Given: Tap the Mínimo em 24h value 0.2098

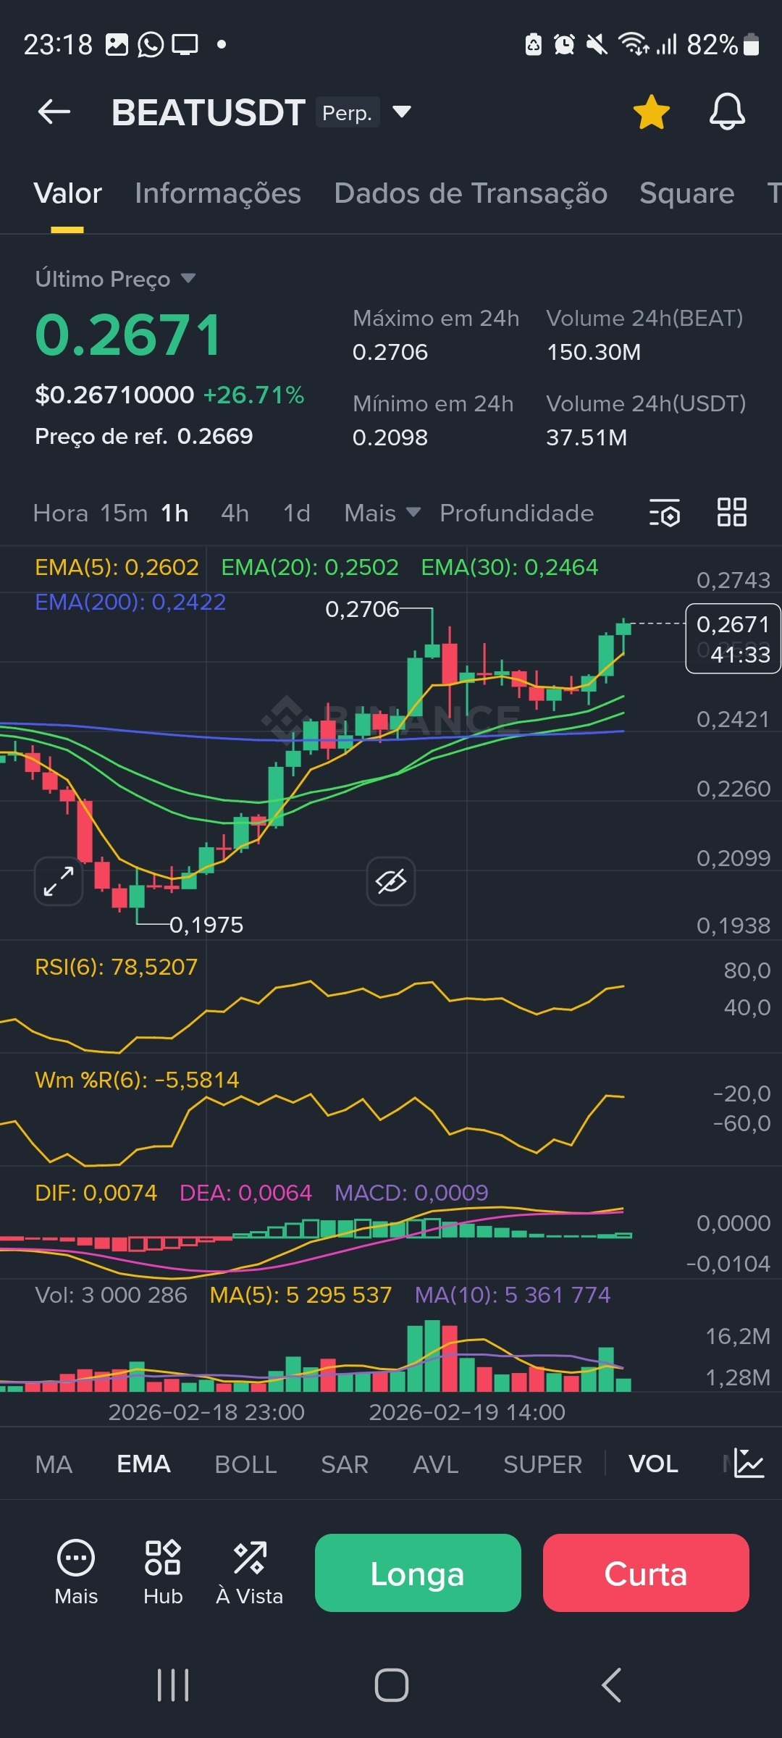Looking at the screenshot, I should (x=390, y=437).
